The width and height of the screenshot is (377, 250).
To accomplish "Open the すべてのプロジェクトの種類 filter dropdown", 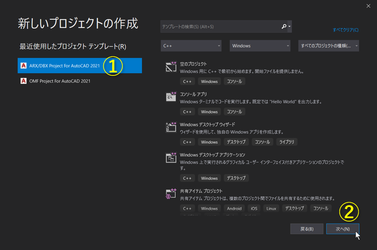I will click(x=329, y=46).
